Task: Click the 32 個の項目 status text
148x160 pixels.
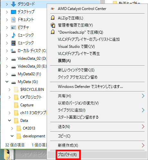Action: 15,145
